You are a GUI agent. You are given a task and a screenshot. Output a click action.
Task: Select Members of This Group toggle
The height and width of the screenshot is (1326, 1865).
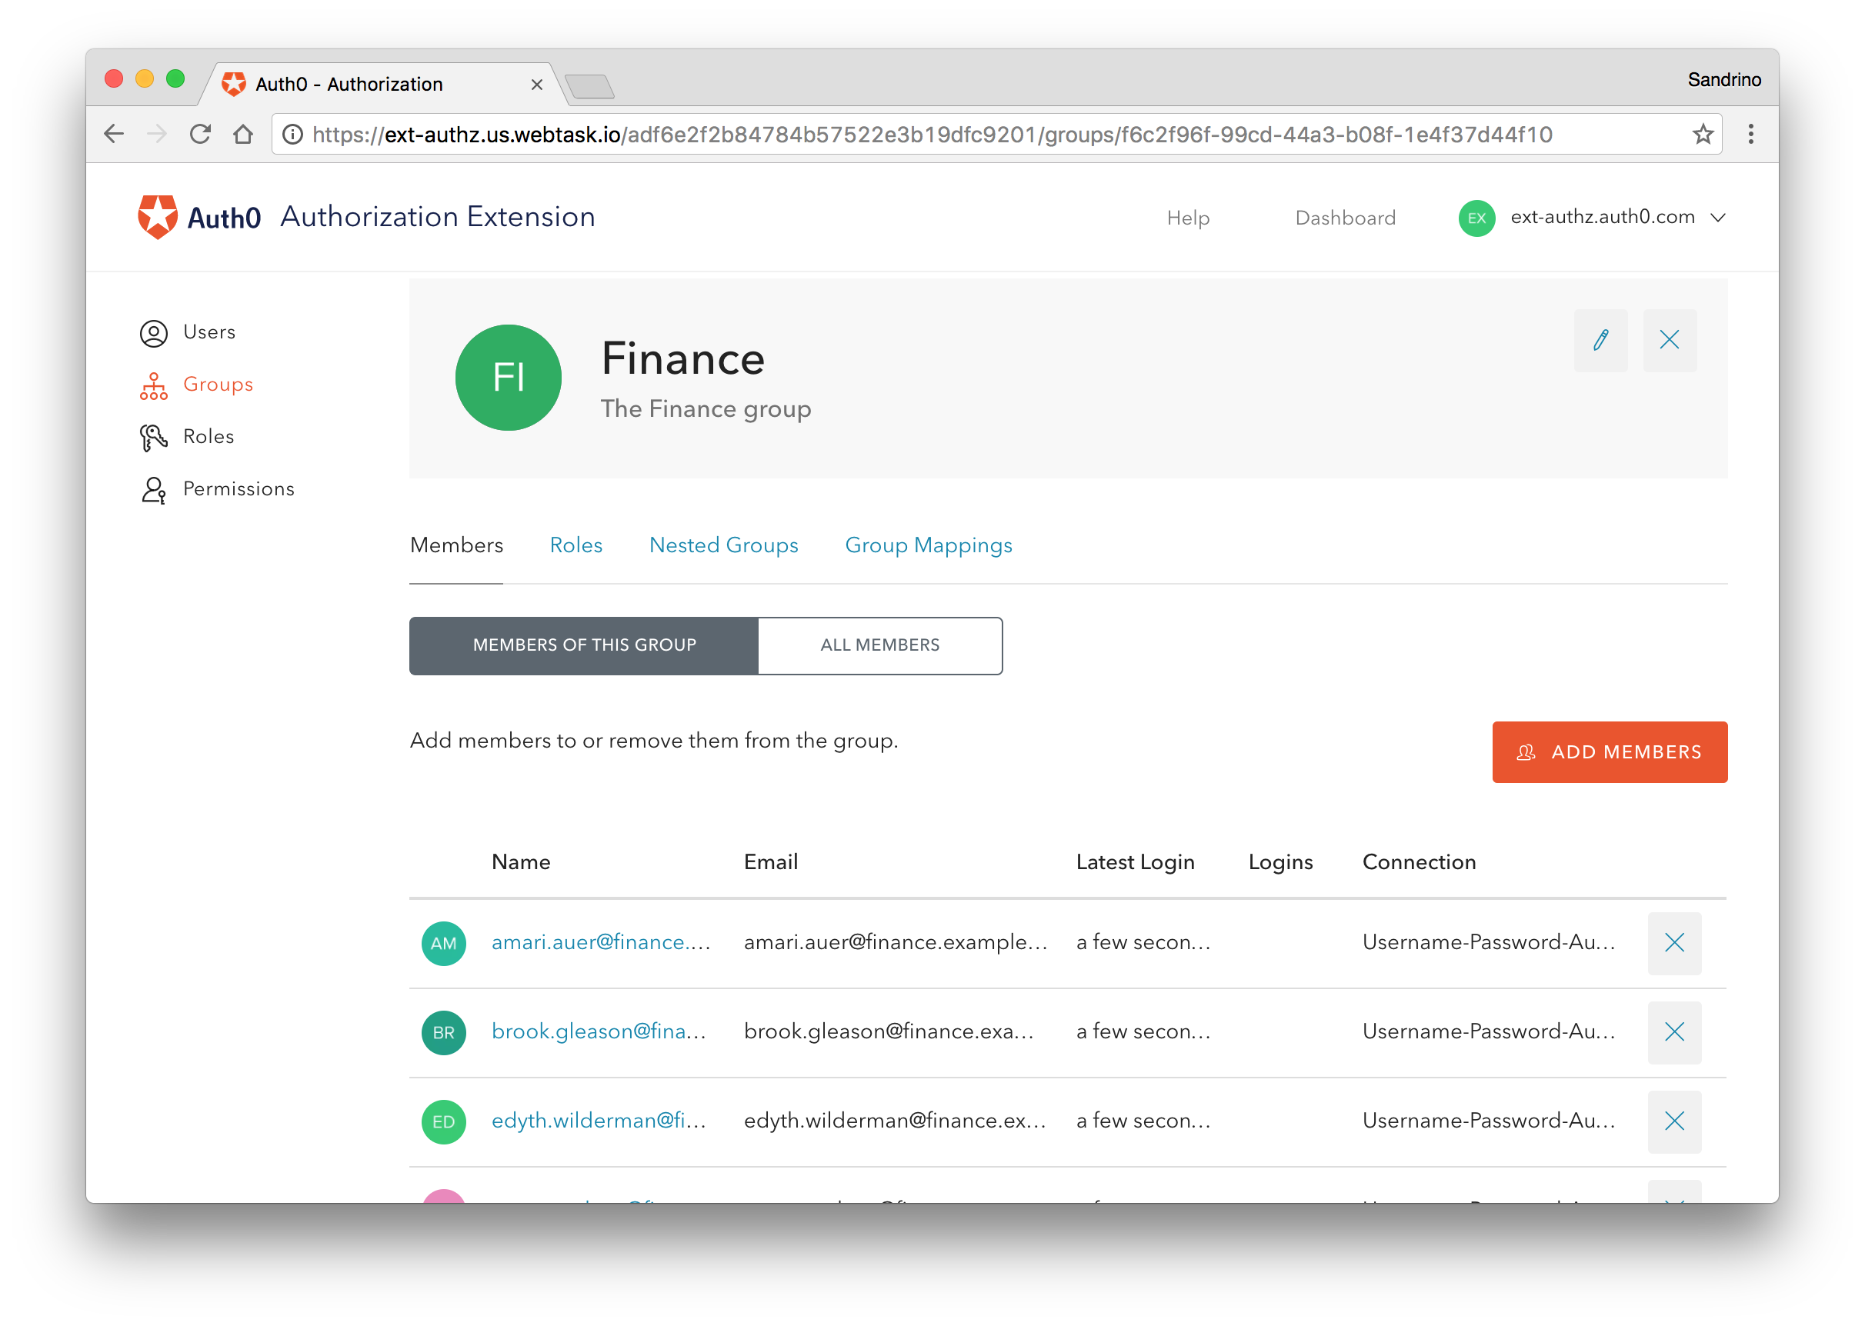(x=584, y=645)
